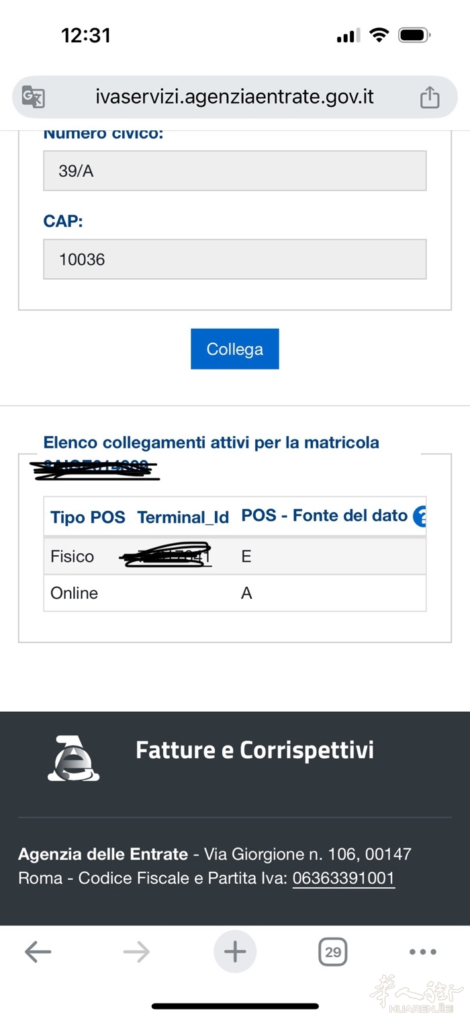Tap the Partita Iva 06363391001 link

343,878
